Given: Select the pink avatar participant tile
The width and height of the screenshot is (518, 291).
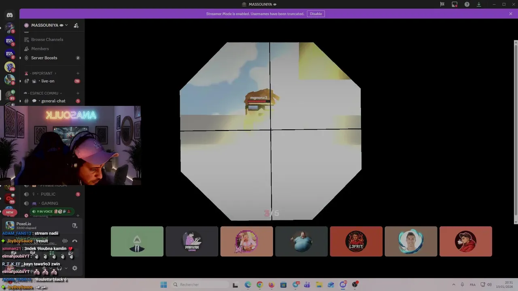Looking at the screenshot, I should [247, 241].
